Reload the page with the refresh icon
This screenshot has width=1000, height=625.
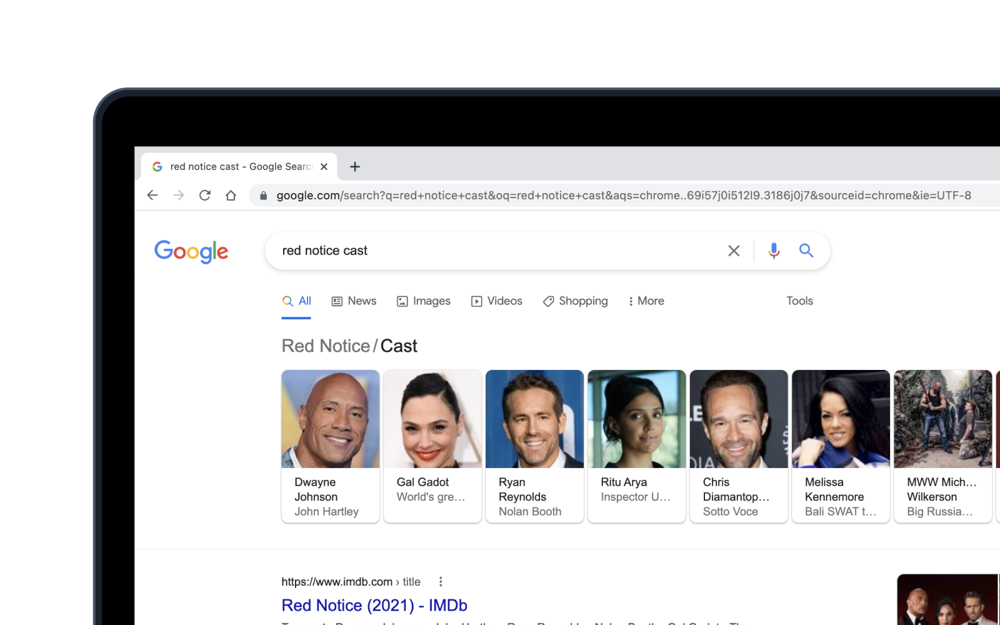[x=205, y=195]
